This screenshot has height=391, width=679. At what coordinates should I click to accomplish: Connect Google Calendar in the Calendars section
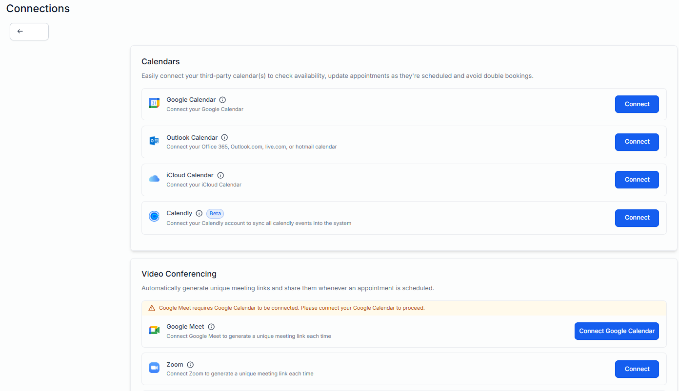click(637, 104)
